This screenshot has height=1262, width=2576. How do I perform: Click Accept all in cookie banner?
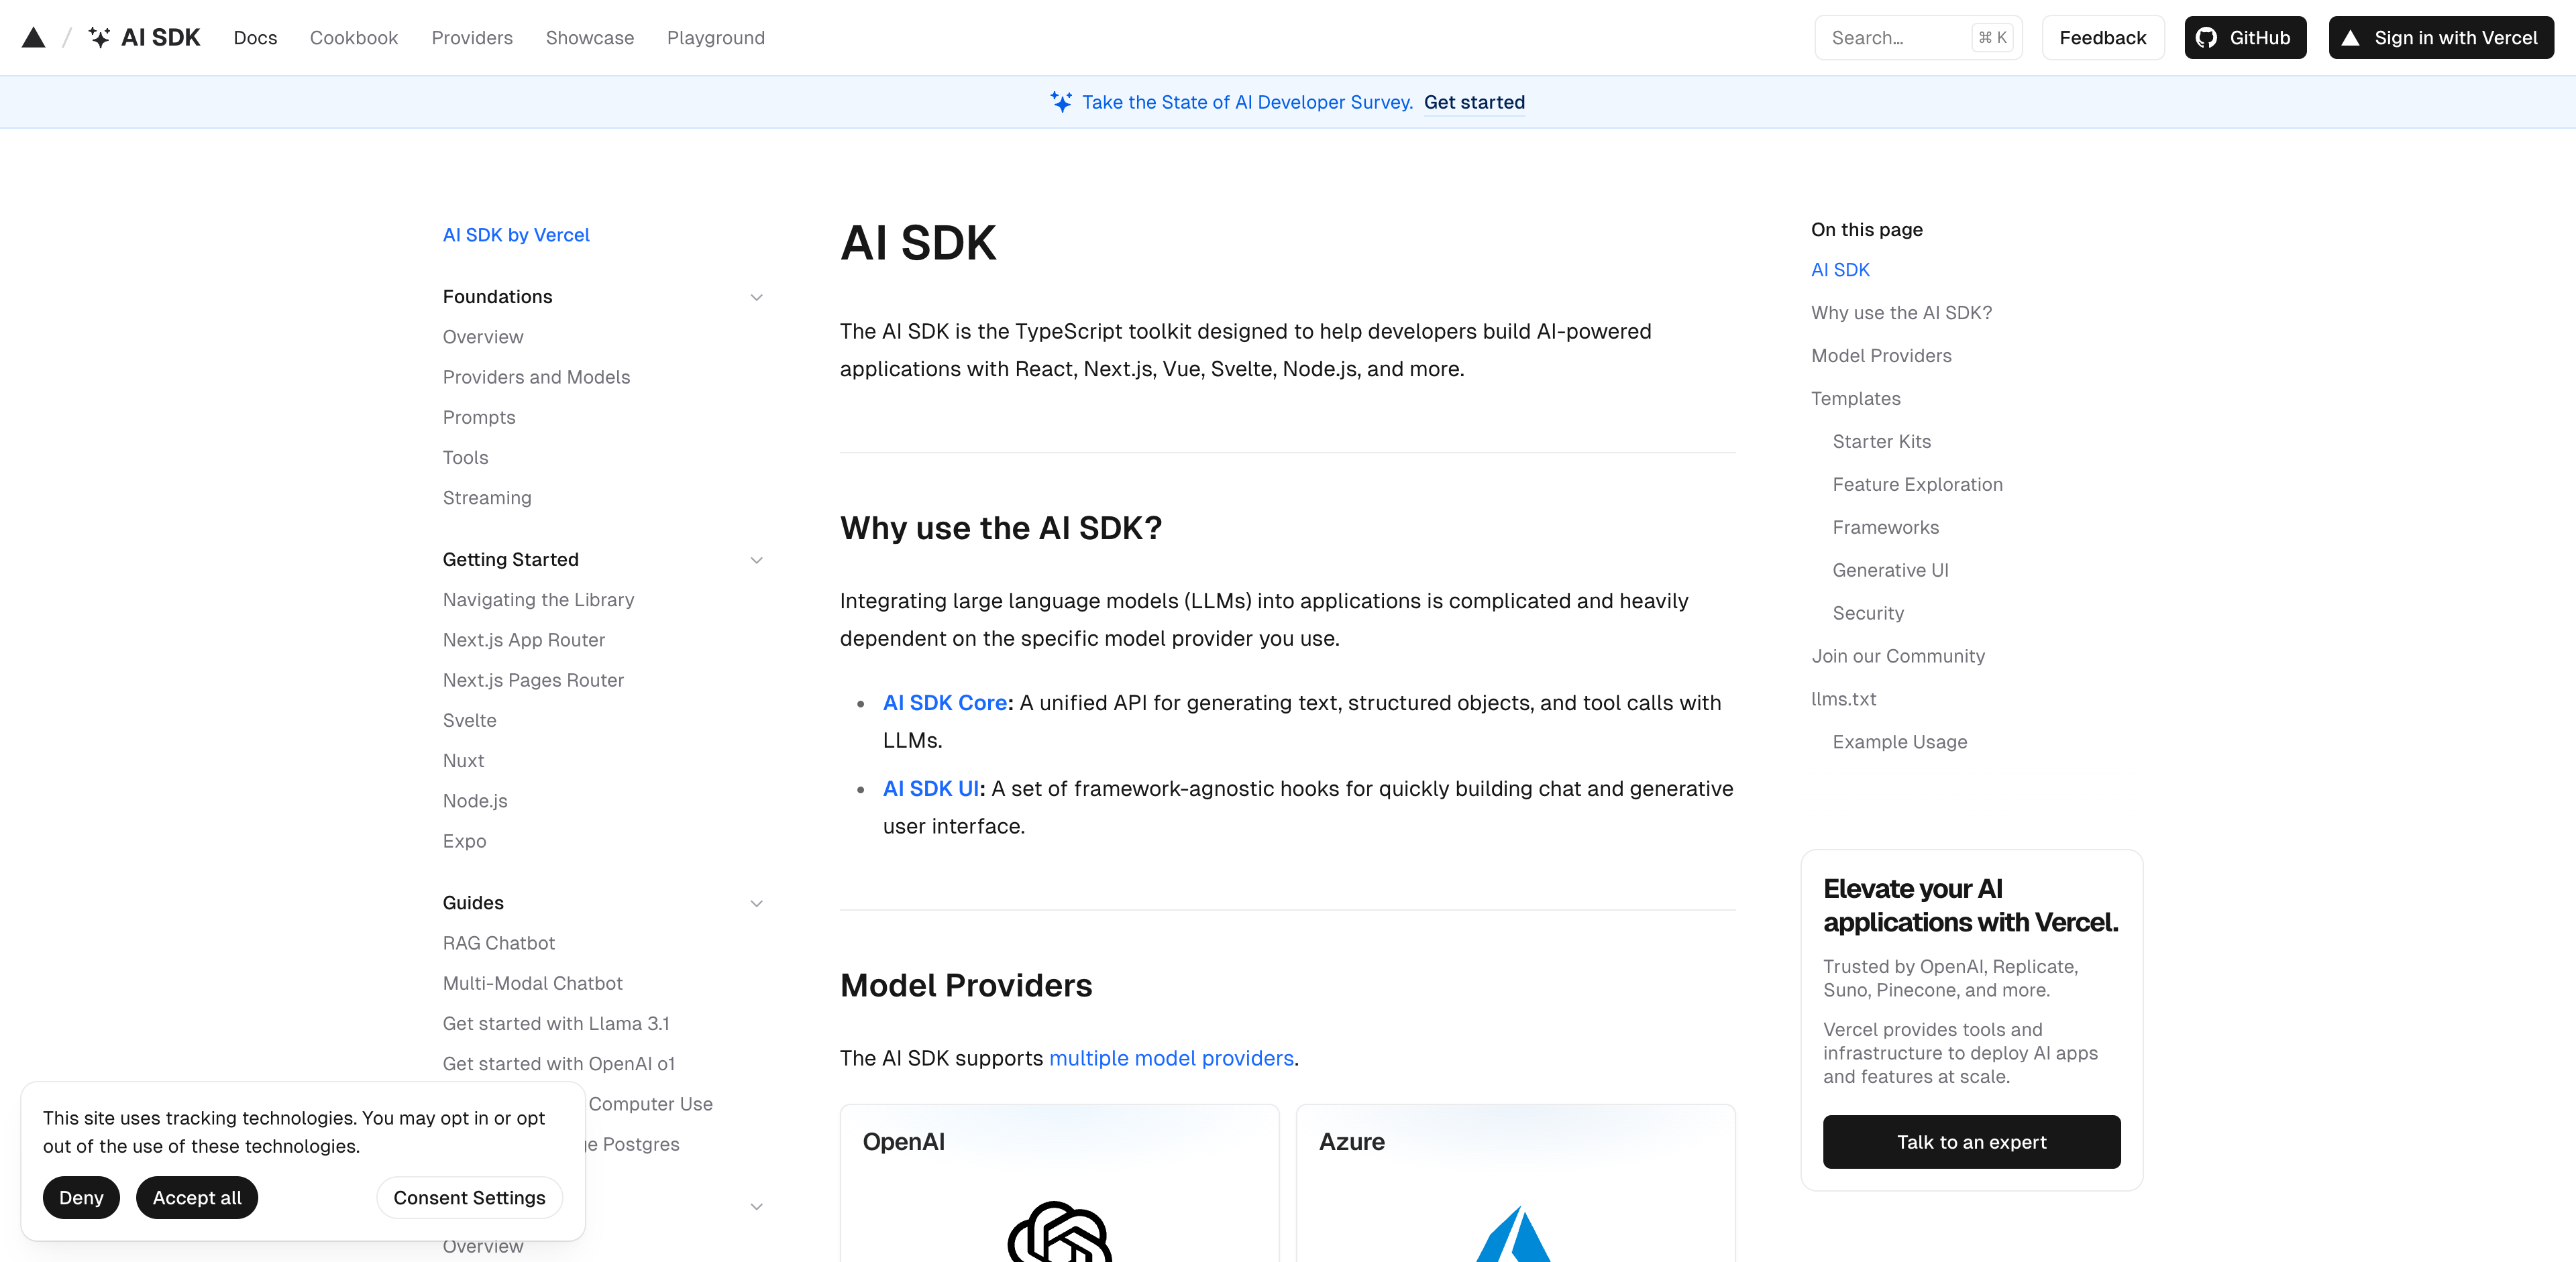point(197,1198)
